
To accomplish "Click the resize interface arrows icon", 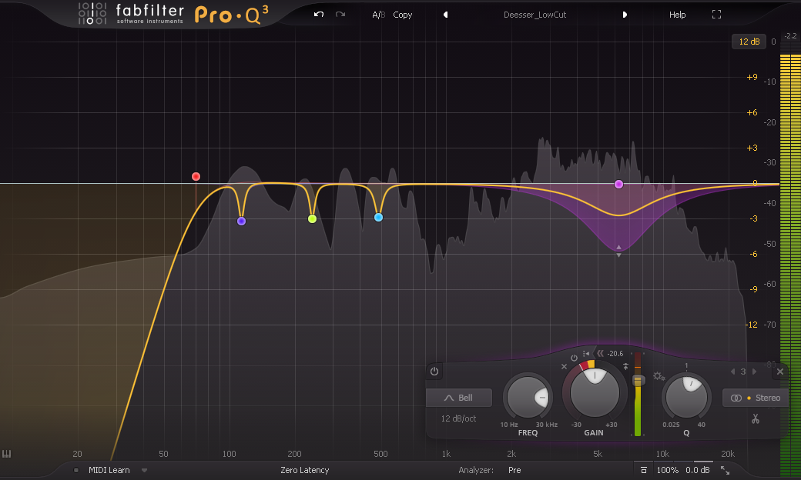I will (x=725, y=470).
